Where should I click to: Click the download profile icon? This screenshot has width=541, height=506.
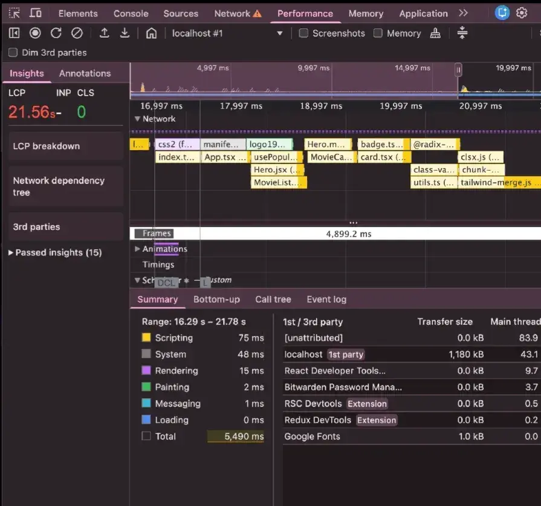point(125,33)
